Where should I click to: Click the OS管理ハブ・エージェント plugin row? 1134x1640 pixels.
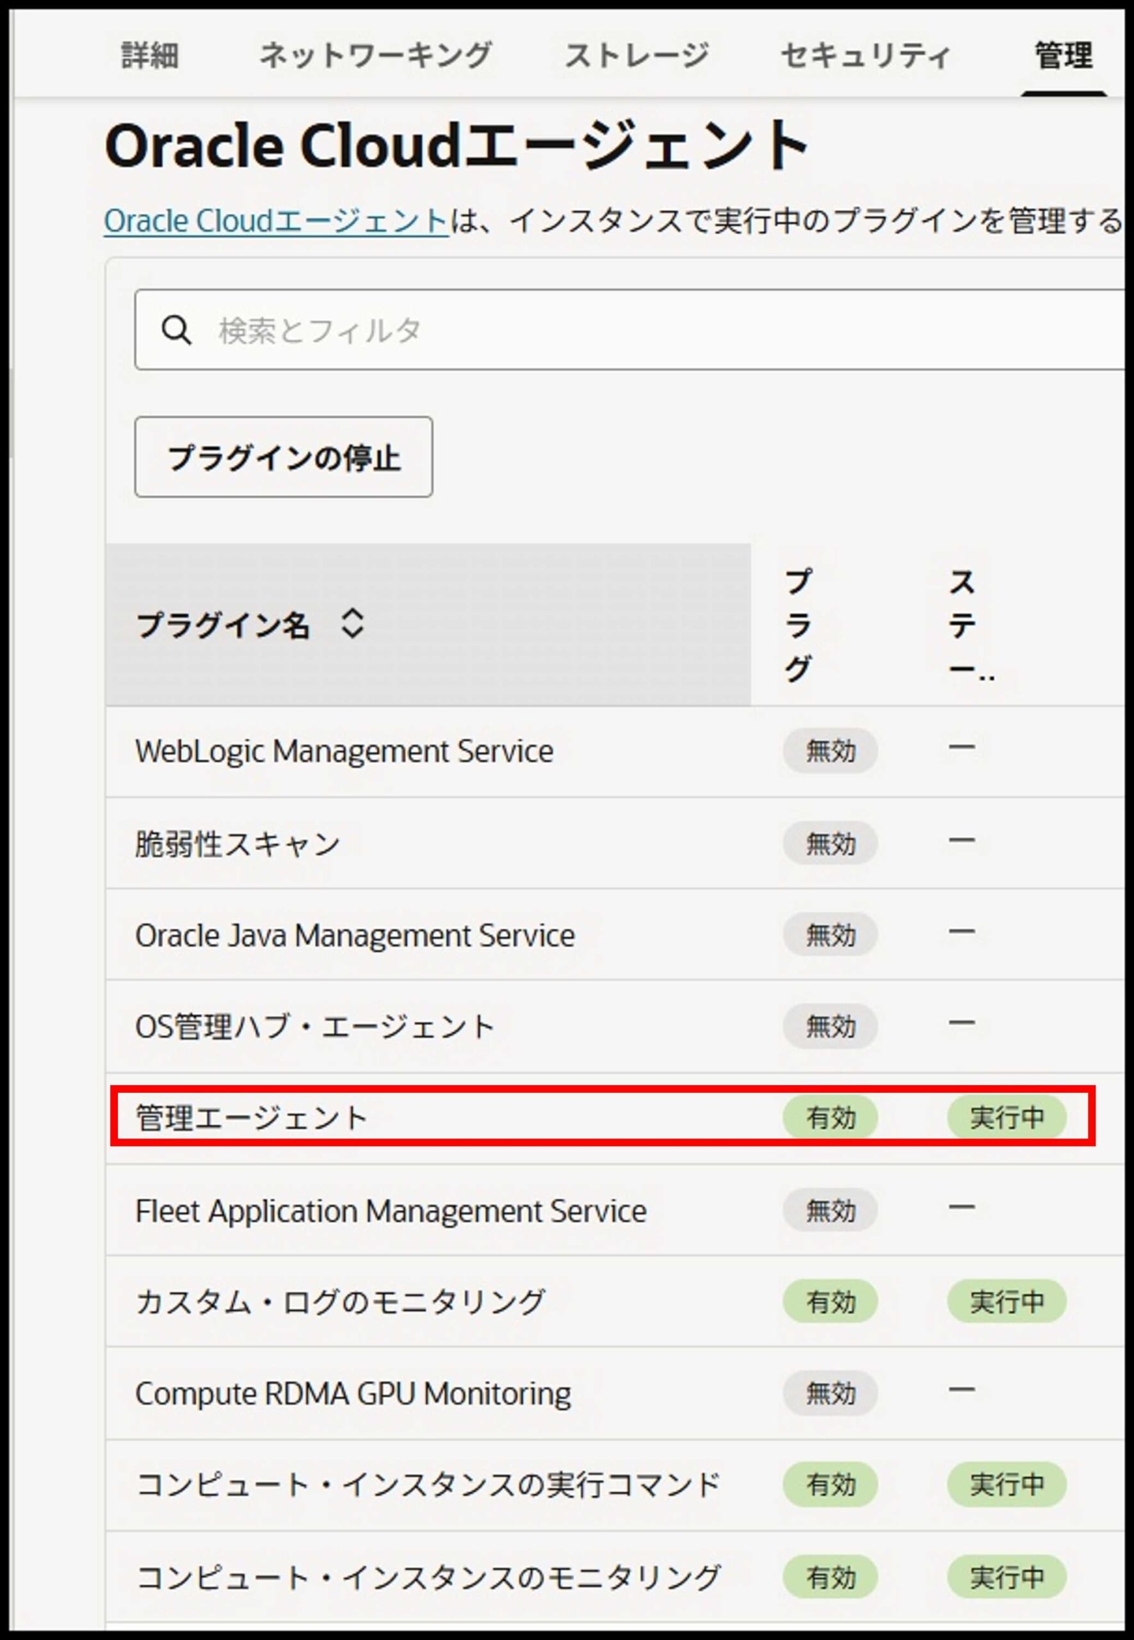click(314, 1026)
